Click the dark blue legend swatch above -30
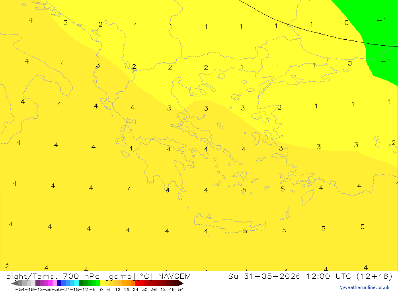This screenshot has width=398, height=291. (59, 283)
